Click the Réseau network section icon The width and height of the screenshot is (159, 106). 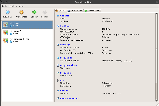point(58,91)
